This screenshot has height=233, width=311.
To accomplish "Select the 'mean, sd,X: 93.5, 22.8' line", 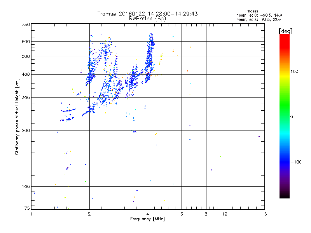I will (x=259, y=19).
